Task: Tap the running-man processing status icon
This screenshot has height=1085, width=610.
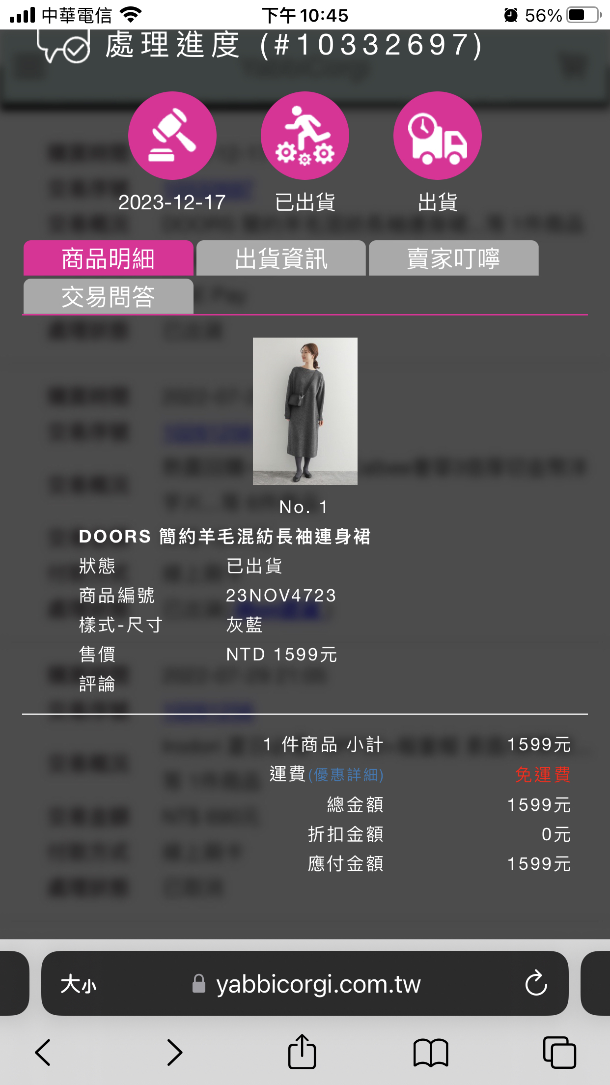Action: [x=305, y=136]
